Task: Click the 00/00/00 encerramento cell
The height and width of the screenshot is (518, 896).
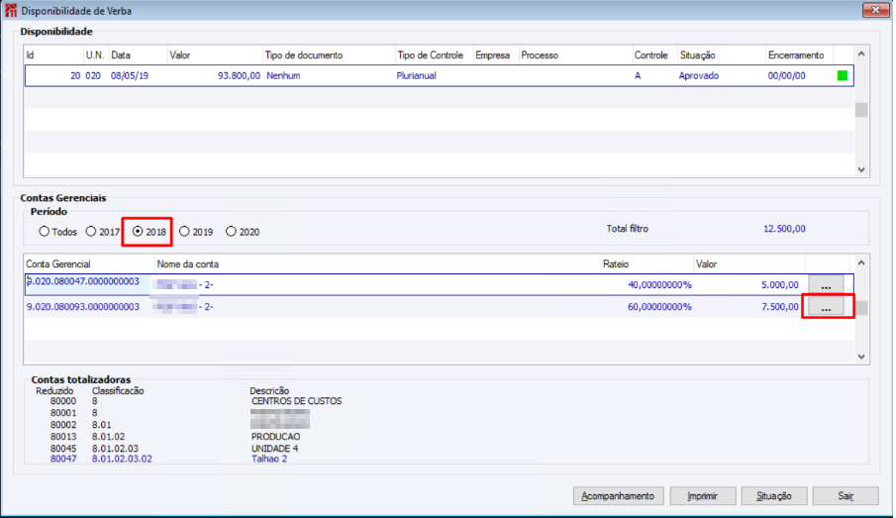Action: 787,75
